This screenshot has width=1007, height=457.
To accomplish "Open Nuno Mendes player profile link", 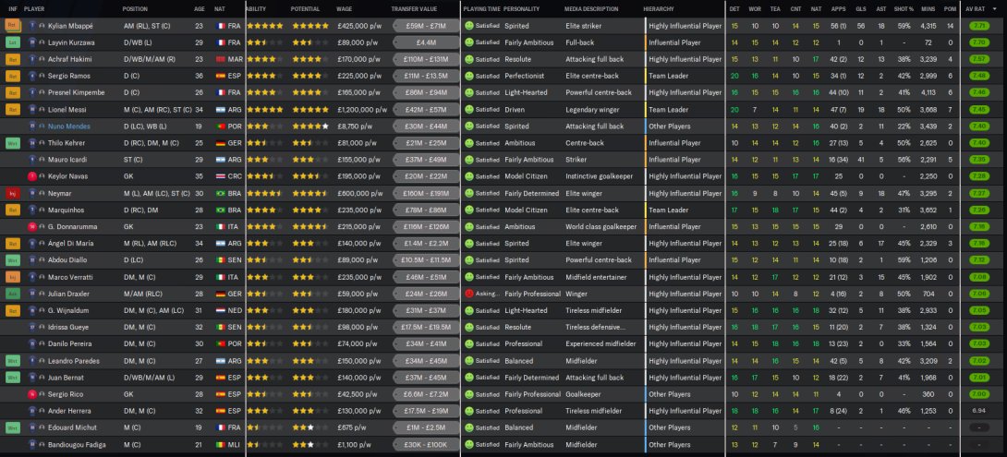I will 68,126.
